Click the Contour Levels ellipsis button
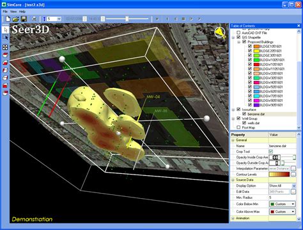303x230 pixels. click(x=293, y=175)
